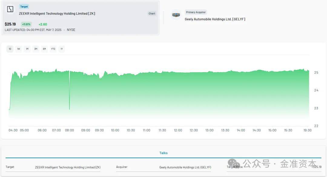Click the Acquirer label in Talks table
Viewport: 327px width, 177px height.
[122, 167]
